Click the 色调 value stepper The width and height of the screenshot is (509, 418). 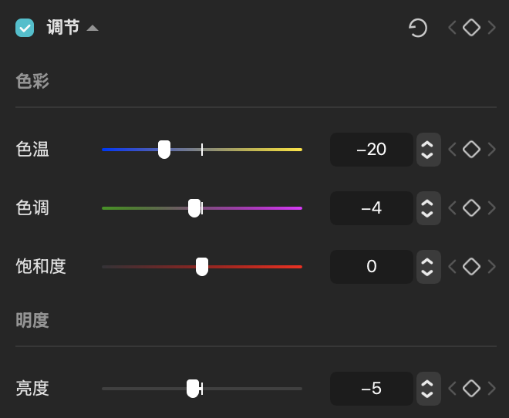tap(429, 208)
